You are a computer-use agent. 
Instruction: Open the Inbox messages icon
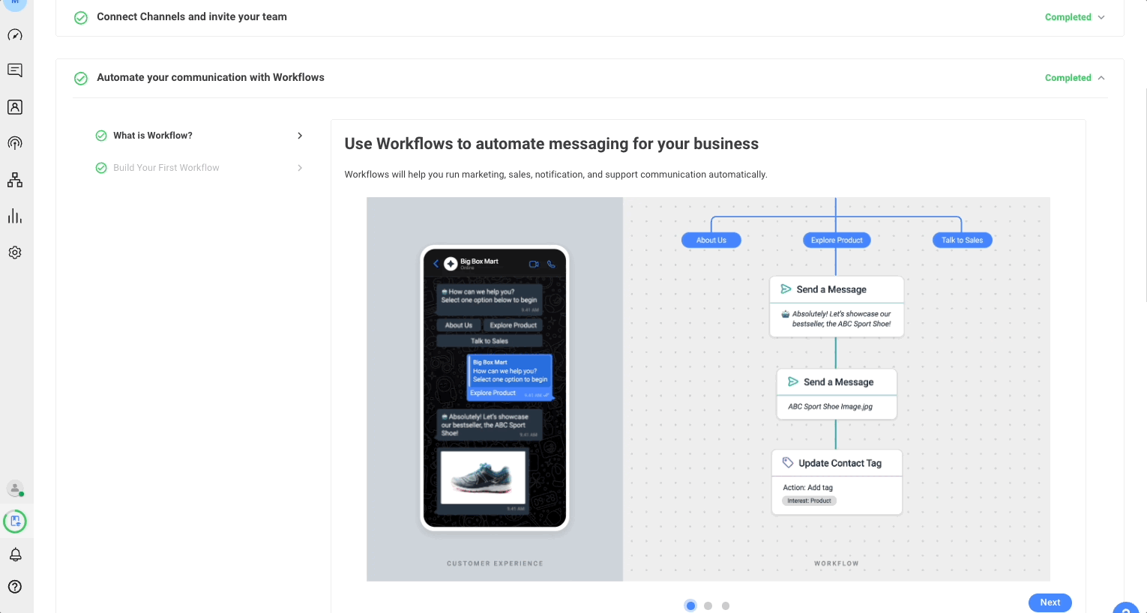[x=15, y=70]
